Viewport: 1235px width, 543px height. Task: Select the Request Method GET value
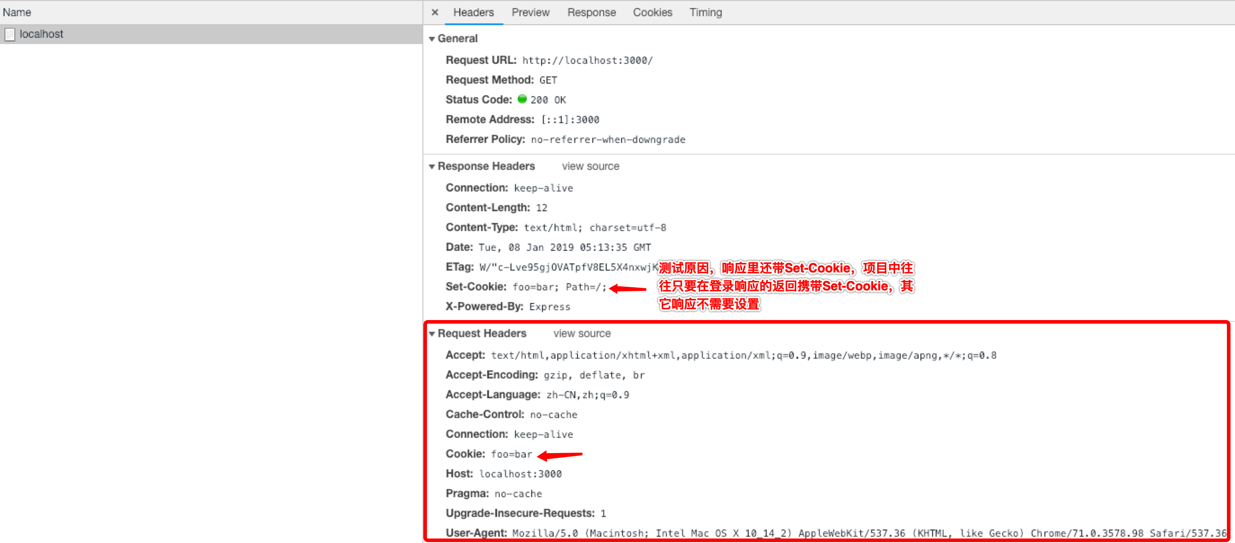[x=548, y=80]
